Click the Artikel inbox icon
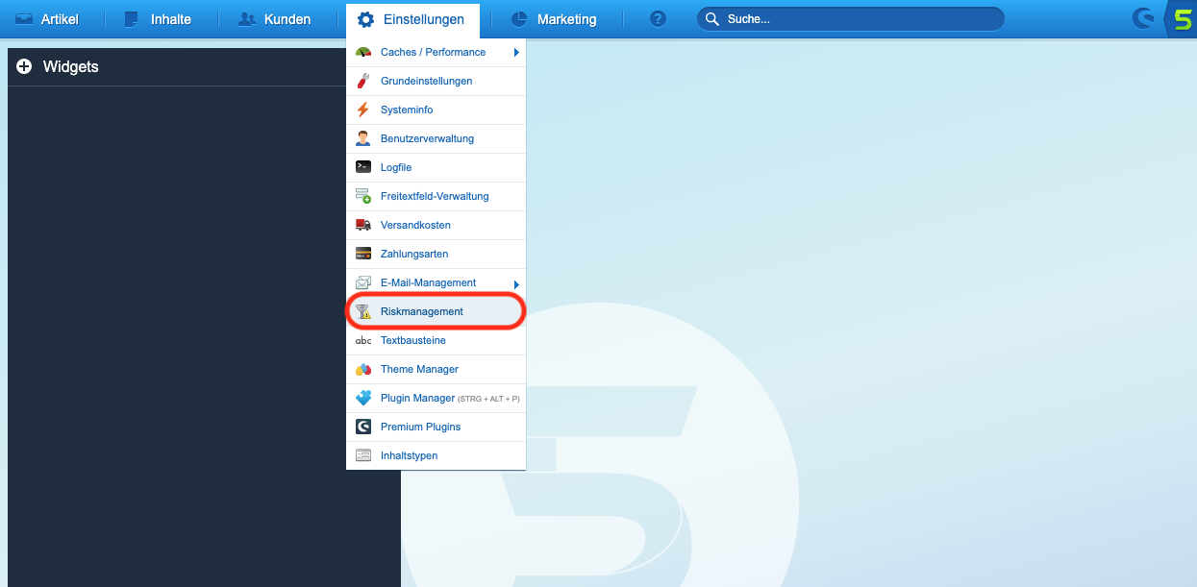The height and width of the screenshot is (587, 1197). pyautogui.click(x=24, y=19)
